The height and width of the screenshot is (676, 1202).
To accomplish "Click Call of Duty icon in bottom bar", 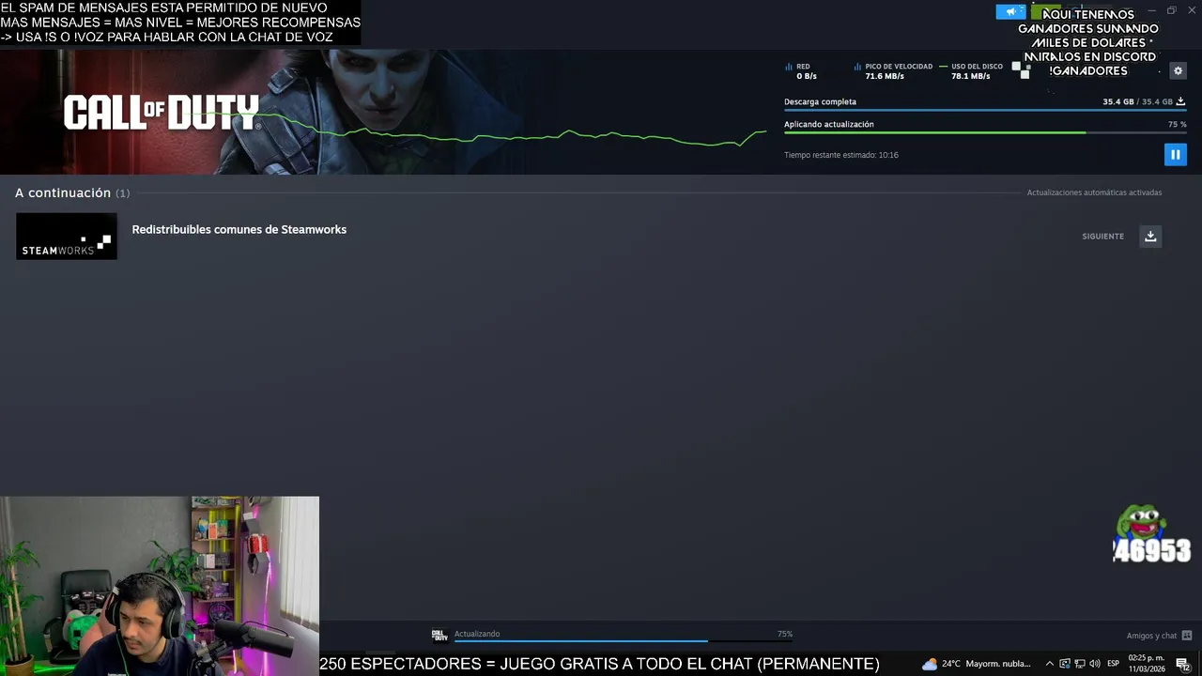I will coord(439,636).
